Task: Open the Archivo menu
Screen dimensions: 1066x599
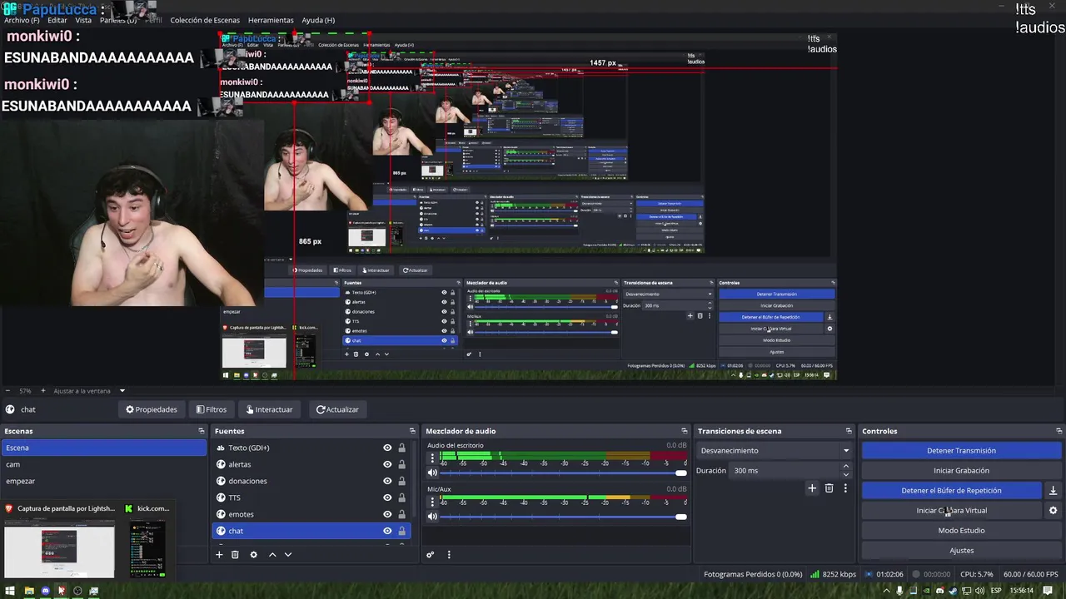Action: click(x=22, y=20)
